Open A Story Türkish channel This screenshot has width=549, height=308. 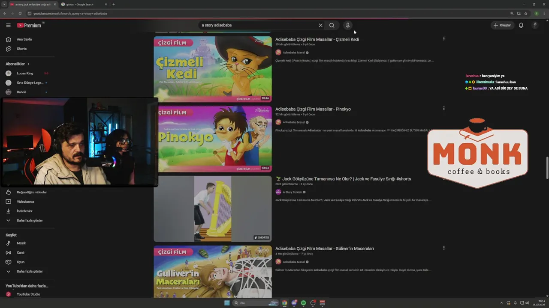click(x=293, y=192)
